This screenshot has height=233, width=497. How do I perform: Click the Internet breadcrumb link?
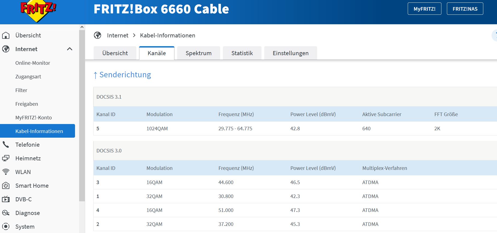coord(117,36)
